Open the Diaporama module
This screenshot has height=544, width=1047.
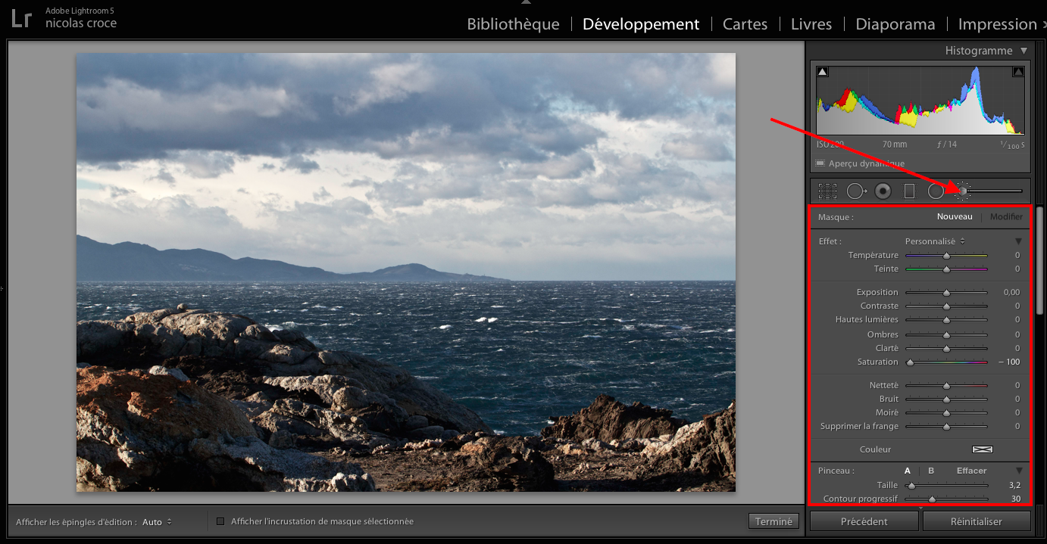895,23
